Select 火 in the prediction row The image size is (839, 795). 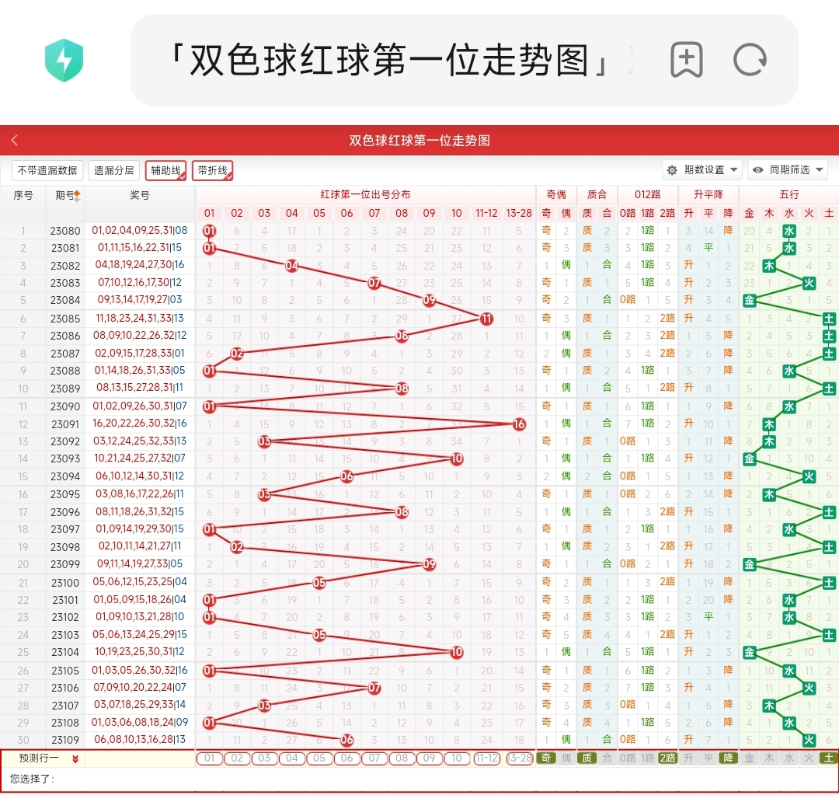809,758
